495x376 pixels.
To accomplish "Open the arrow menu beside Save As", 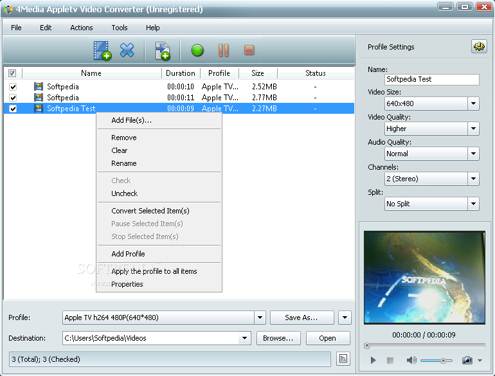I will 345,318.
